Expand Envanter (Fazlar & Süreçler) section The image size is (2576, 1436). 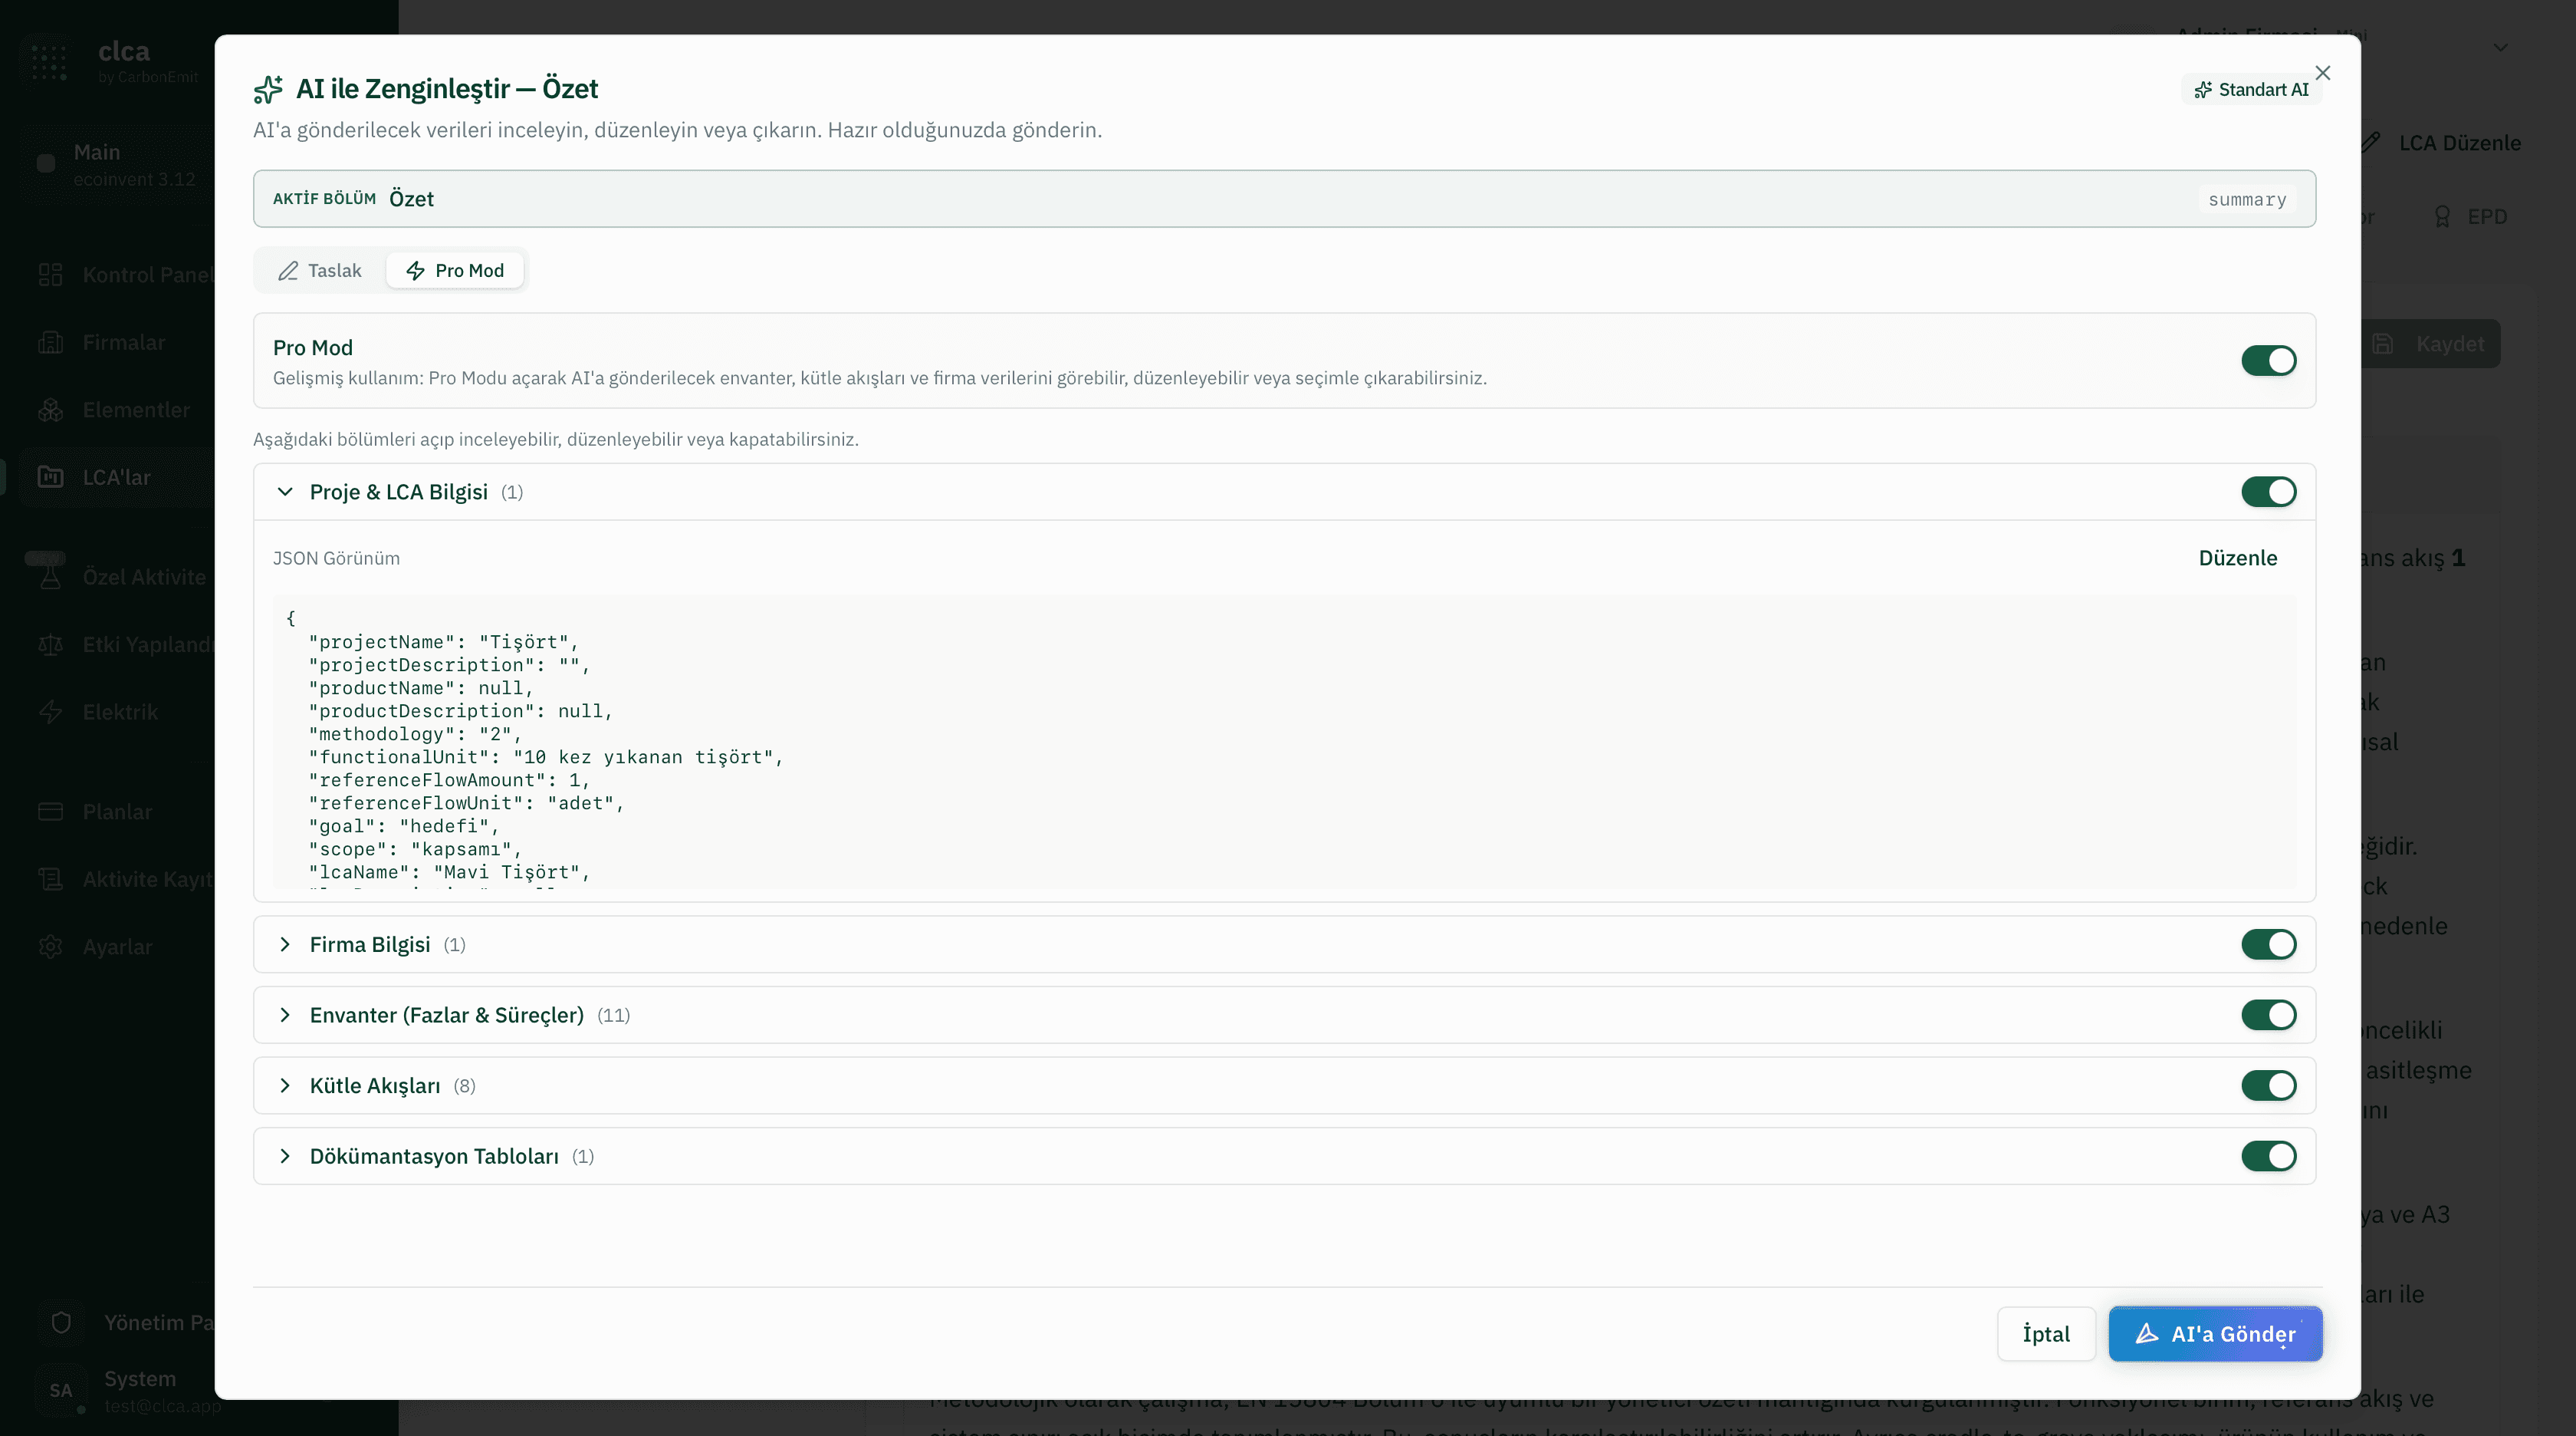[285, 1015]
